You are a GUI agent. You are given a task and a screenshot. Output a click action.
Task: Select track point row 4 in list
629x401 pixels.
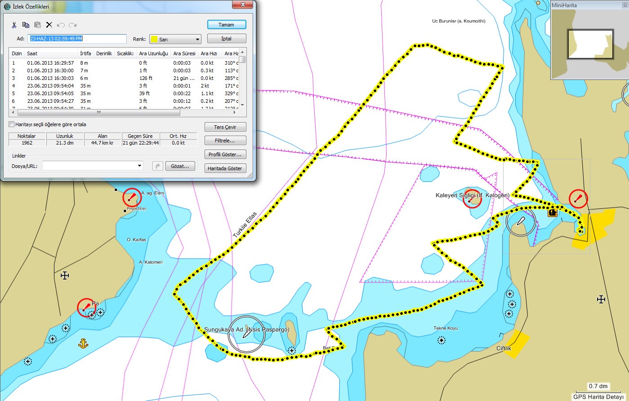click(124, 86)
